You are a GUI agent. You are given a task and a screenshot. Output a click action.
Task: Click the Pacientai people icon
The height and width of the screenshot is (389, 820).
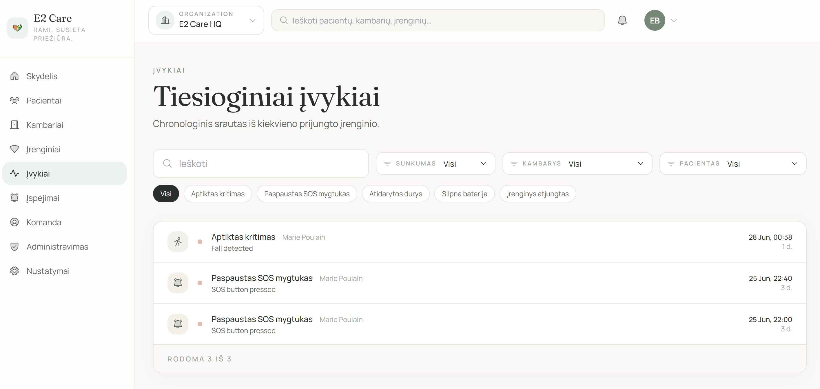(x=14, y=101)
